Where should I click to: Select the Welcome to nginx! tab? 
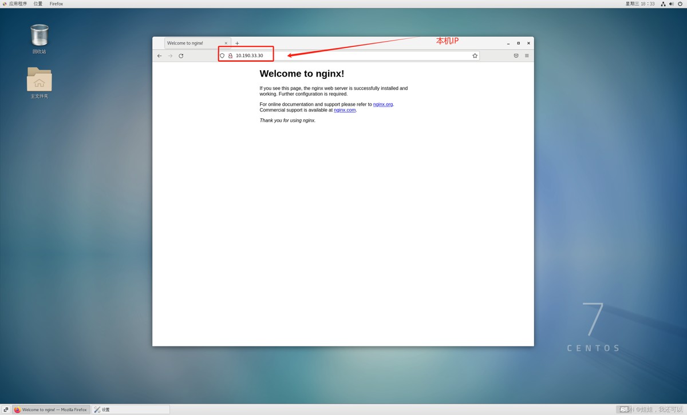pyautogui.click(x=198, y=43)
